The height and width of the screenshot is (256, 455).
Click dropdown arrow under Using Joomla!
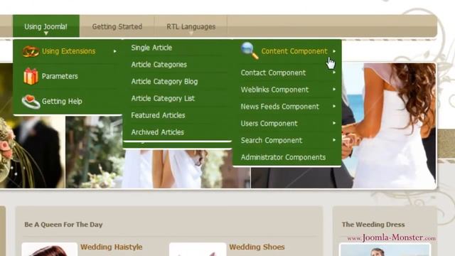coord(45,33)
